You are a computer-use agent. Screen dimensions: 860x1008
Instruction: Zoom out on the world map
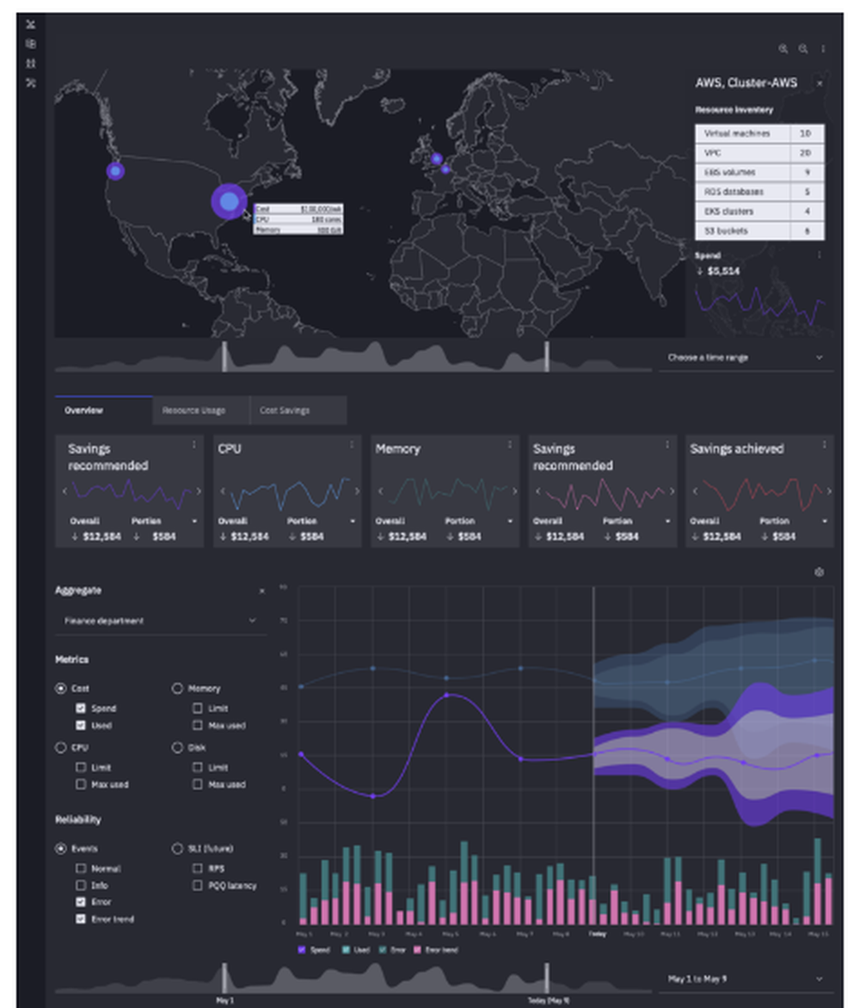pyautogui.click(x=802, y=48)
